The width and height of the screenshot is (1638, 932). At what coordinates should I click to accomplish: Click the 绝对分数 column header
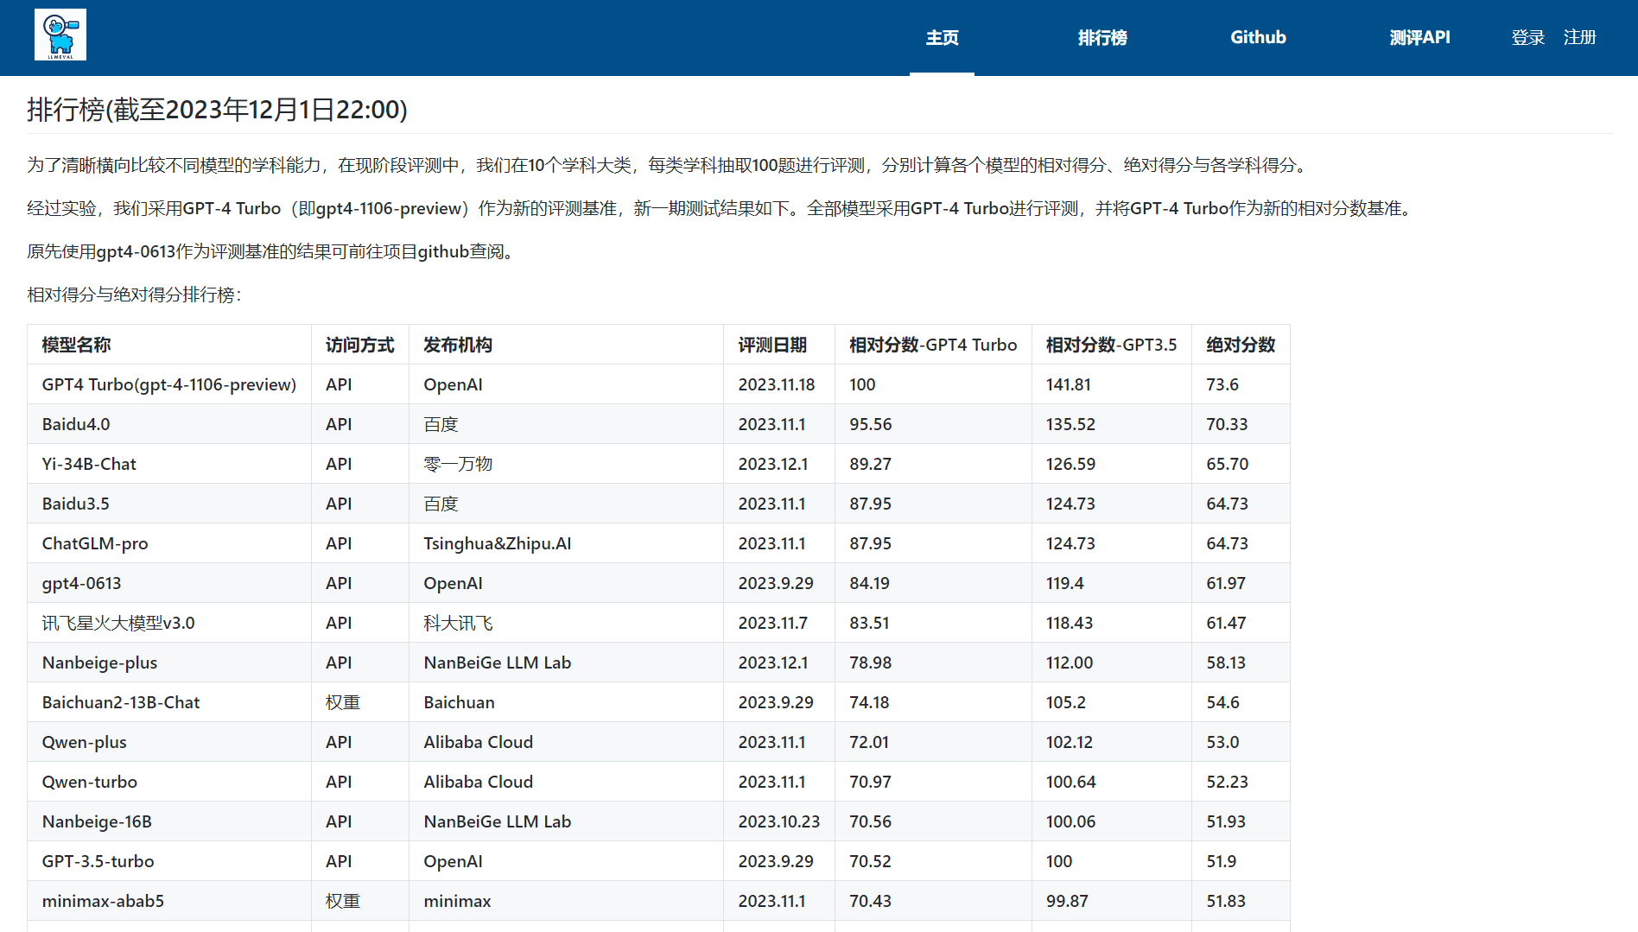pos(1241,345)
